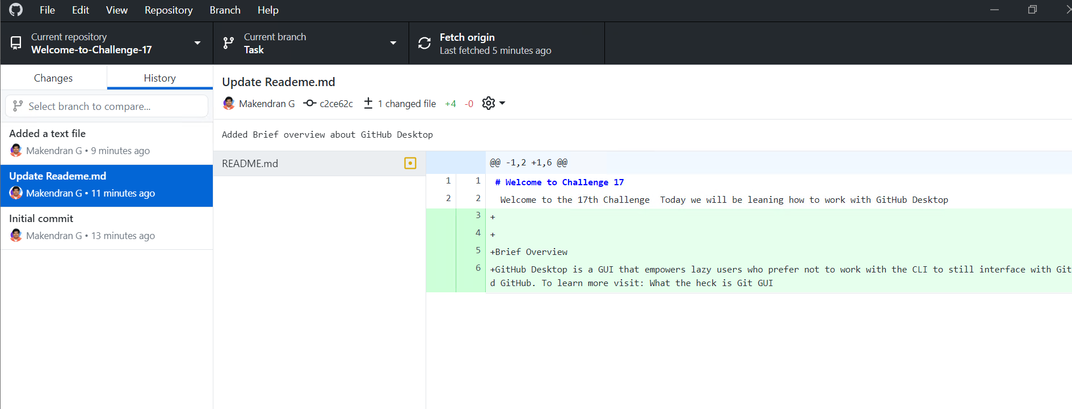Switch to the Changes tab
Image resolution: width=1072 pixels, height=409 pixels.
tap(53, 78)
